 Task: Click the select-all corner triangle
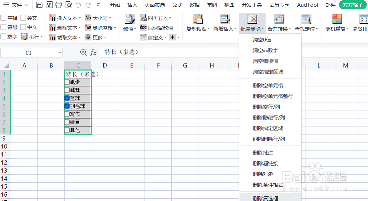tap(7, 66)
